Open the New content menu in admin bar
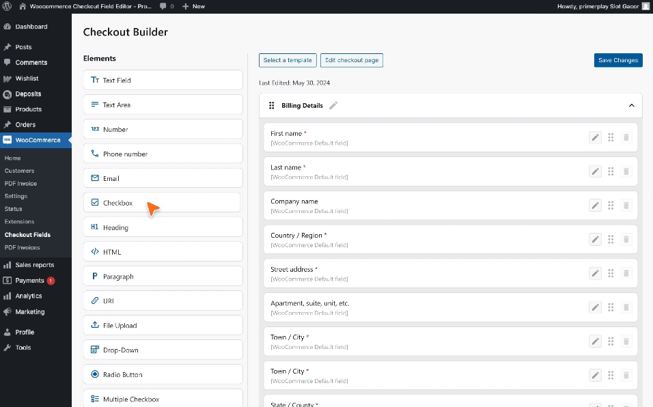Image resolution: width=653 pixels, height=407 pixels. click(x=194, y=6)
